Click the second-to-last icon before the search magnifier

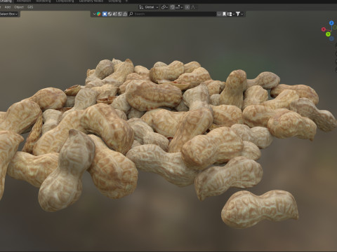point(120,14)
